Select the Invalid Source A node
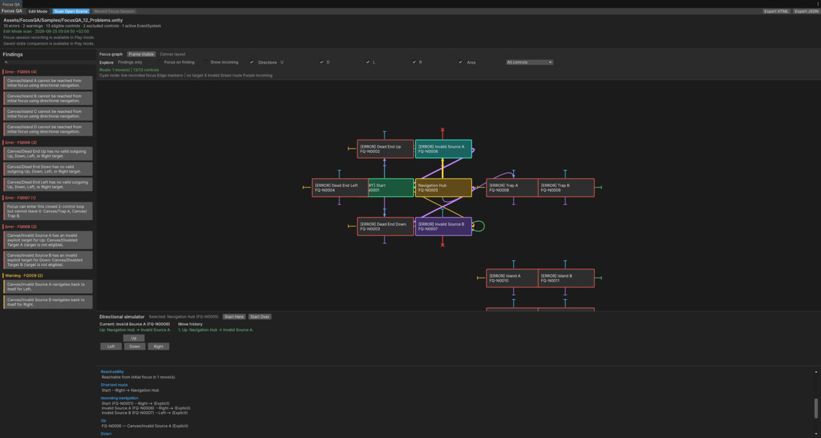This screenshot has height=438, width=821. 443,149
